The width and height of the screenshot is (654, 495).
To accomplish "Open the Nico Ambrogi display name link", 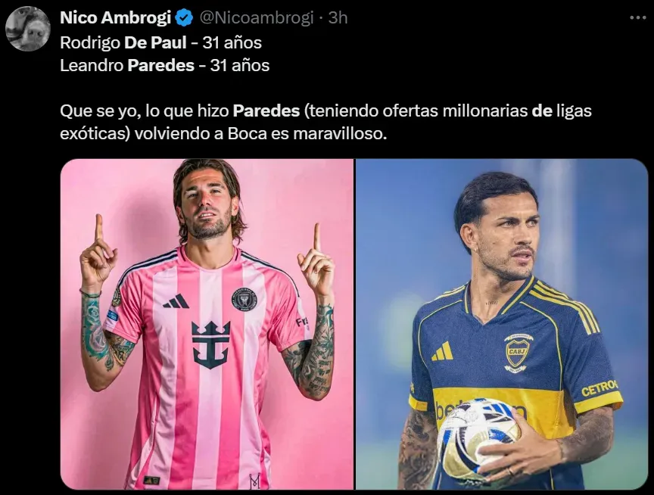I will [x=116, y=18].
